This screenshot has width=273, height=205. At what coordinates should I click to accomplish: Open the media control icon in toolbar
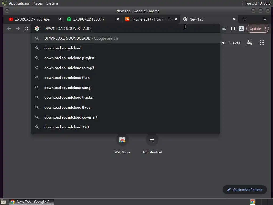(224, 29)
